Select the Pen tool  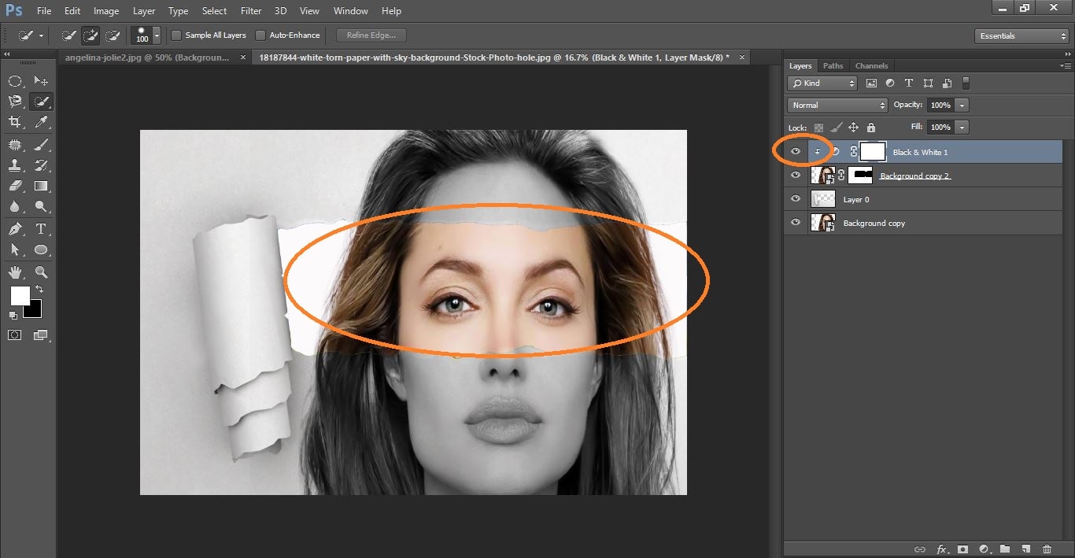coord(15,229)
